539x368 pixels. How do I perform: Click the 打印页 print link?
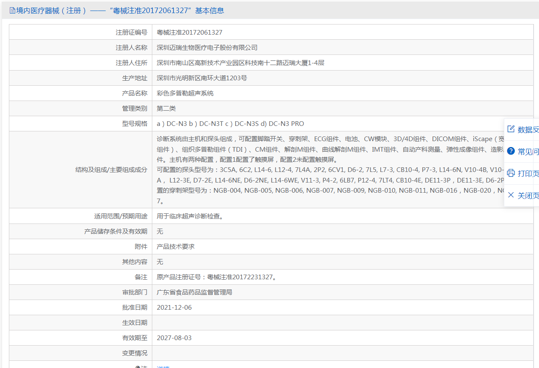[528, 174]
